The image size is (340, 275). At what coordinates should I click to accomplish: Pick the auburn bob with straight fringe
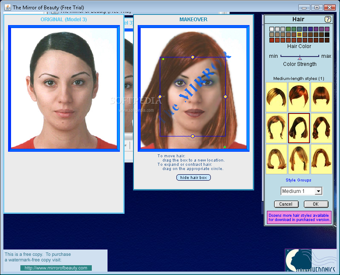(321, 97)
